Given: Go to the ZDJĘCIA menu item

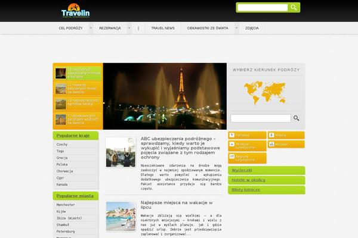Looking at the screenshot, I should pyautogui.click(x=252, y=28).
